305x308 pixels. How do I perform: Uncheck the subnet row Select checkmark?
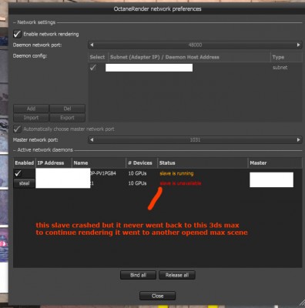coord(93,68)
